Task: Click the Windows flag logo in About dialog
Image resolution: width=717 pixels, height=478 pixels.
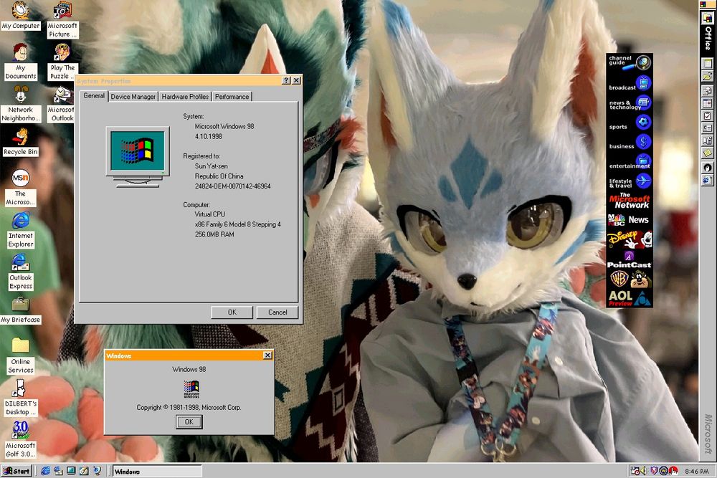Action: click(x=191, y=389)
